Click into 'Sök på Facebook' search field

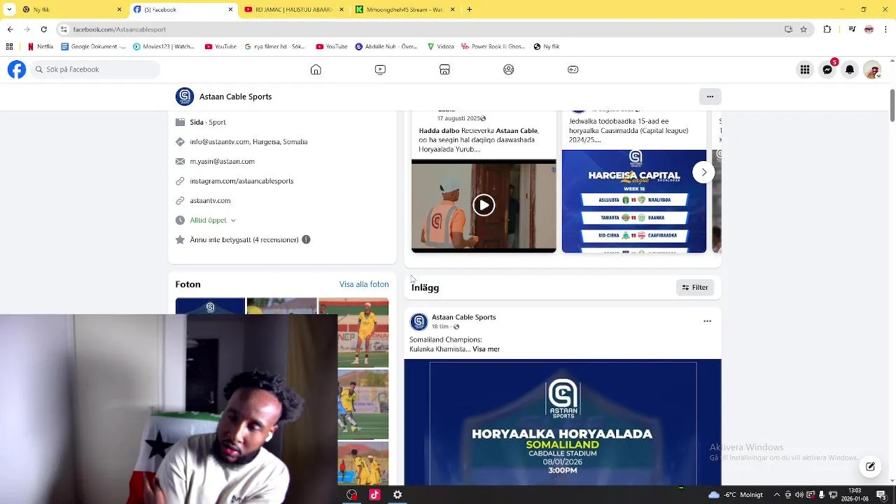(94, 69)
